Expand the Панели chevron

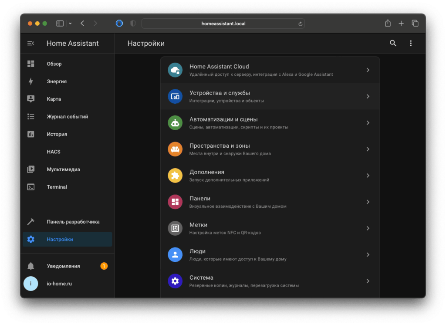pyautogui.click(x=368, y=202)
